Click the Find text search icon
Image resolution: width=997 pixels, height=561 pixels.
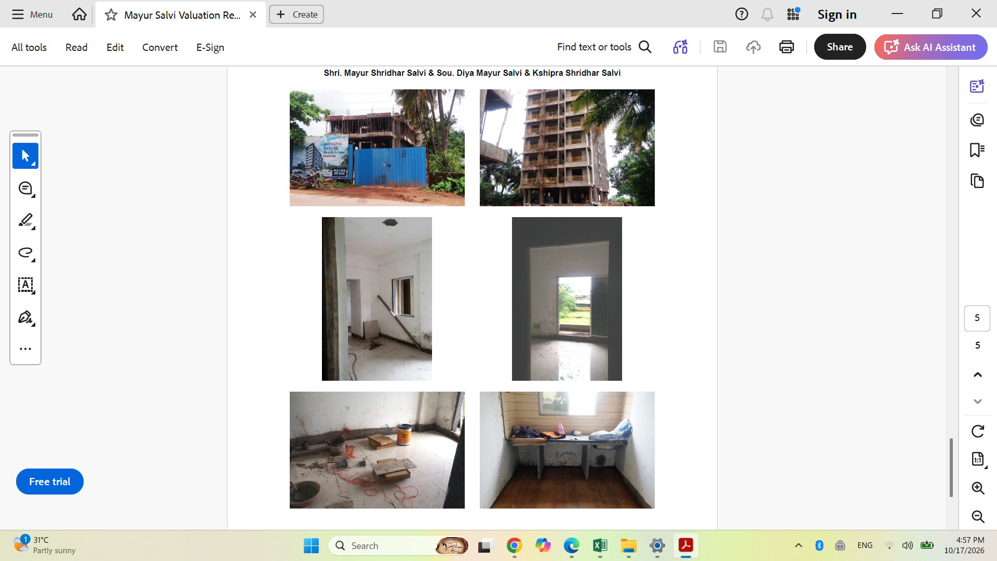645,47
